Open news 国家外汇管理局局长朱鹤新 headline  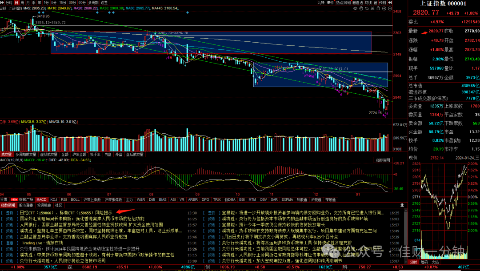(x=82, y=219)
